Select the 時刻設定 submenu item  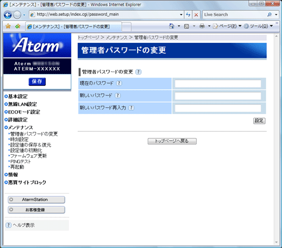[19, 140]
